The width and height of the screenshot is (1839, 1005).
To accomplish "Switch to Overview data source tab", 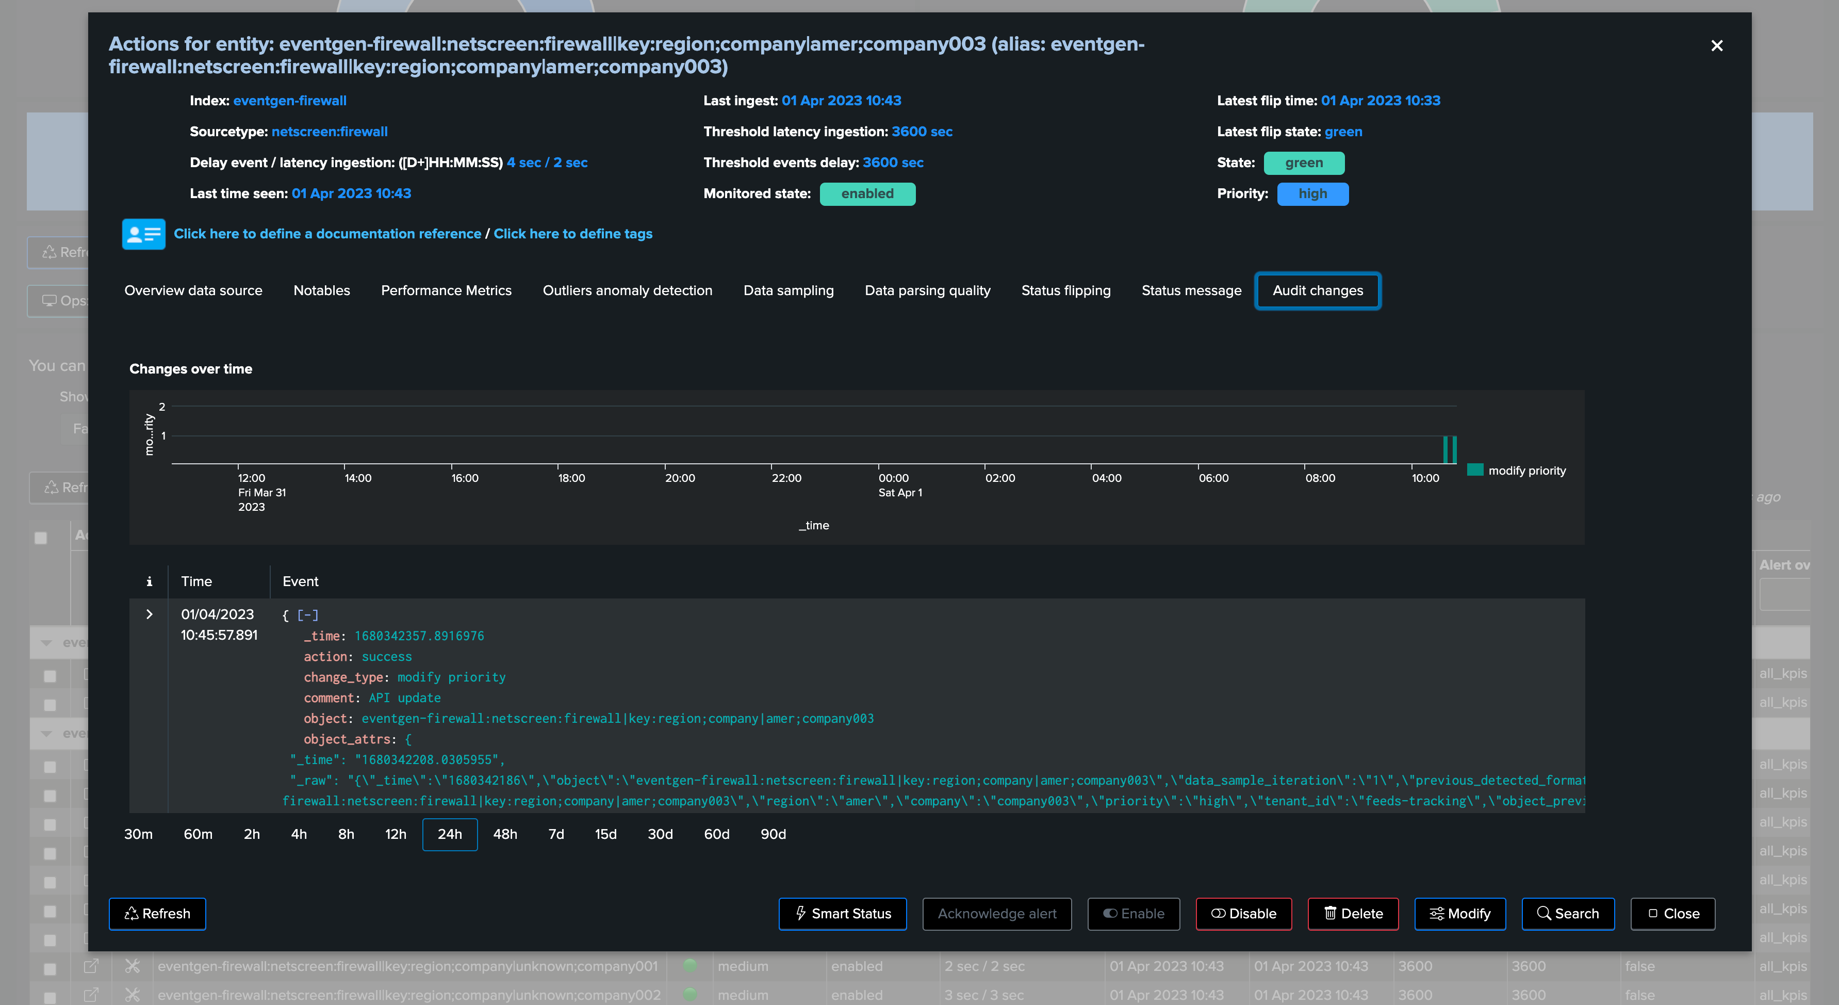I will pyautogui.click(x=193, y=290).
